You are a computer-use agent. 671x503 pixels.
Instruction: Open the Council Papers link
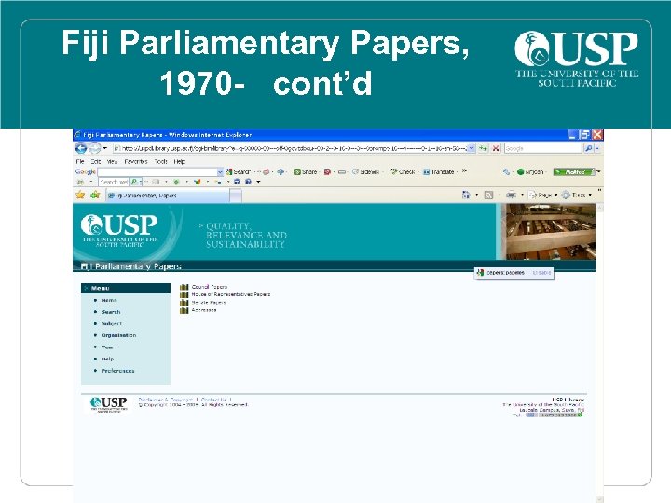[210, 287]
